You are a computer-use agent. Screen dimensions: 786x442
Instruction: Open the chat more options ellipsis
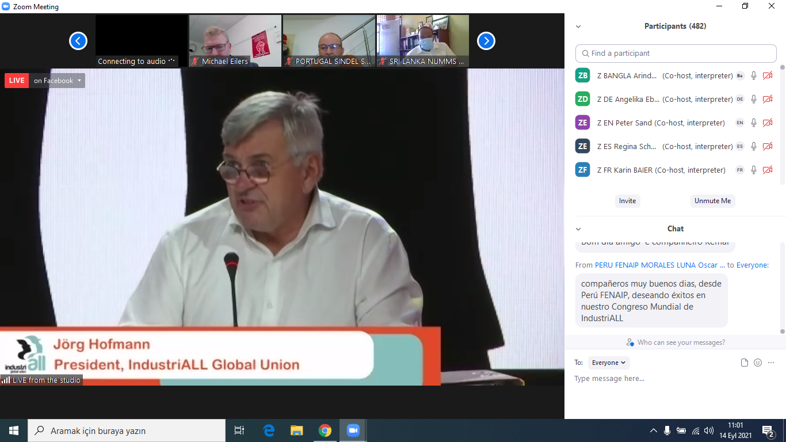pyautogui.click(x=771, y=363)
